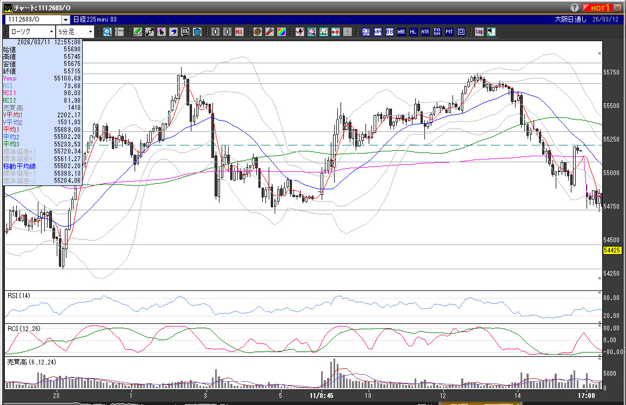Toggle the VWAP indicator button
This screenshot has height=405, width=626.
pos(366,32)
